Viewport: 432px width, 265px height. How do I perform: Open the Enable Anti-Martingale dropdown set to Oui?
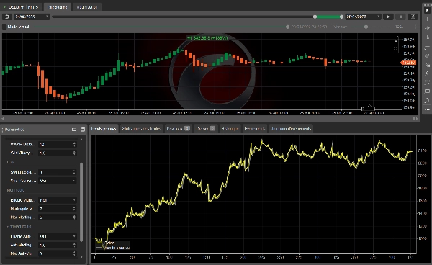tap(58, 236)
